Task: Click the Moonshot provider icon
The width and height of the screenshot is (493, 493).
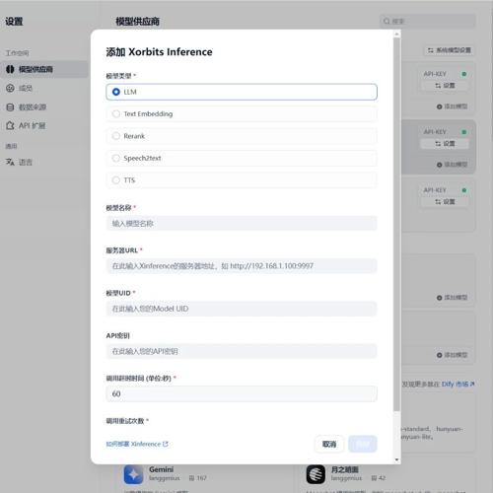Action: pyautogui.click(x=316, y=474)
